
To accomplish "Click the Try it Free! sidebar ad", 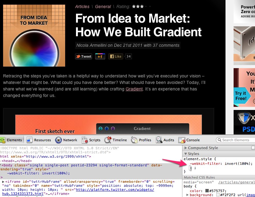I will click(244, 88).
